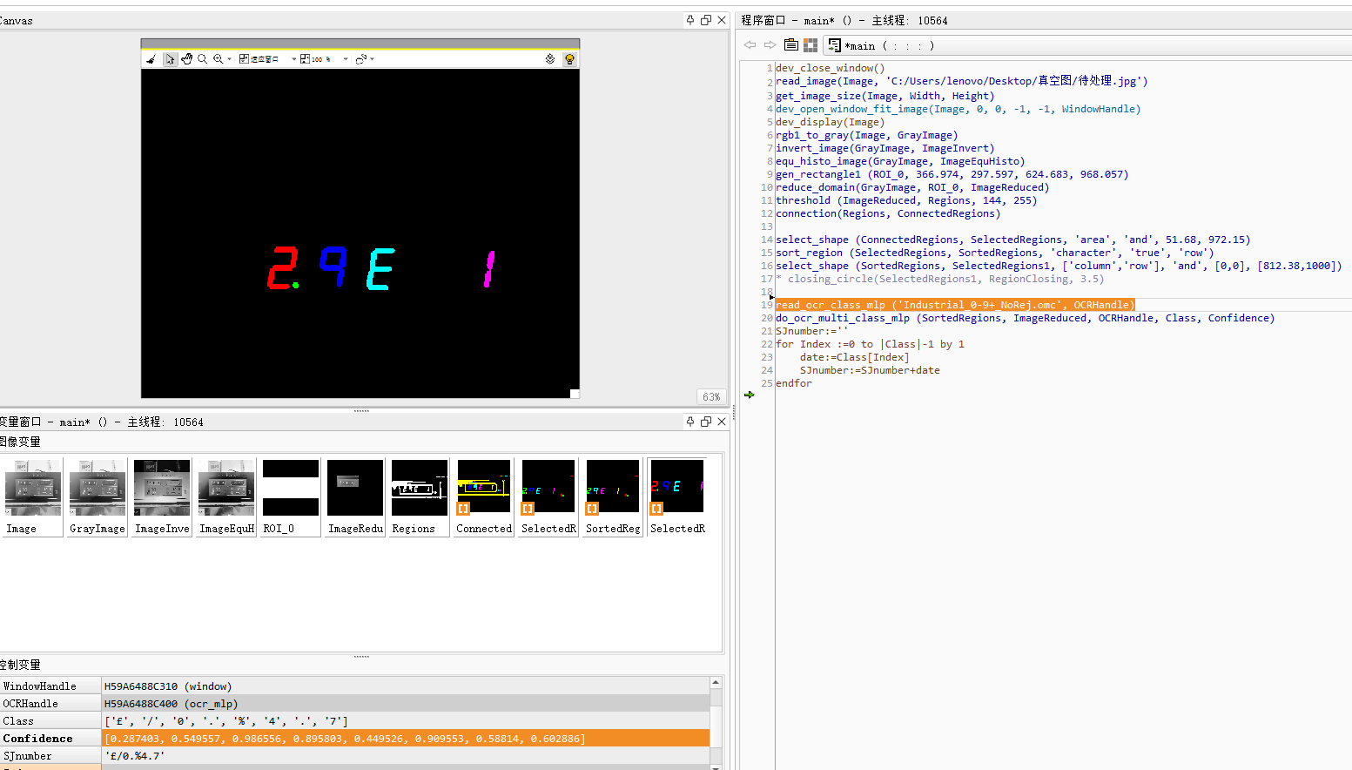Pin the Canvas panel
Screen dimensions: 1352x770
pos(690,20)
